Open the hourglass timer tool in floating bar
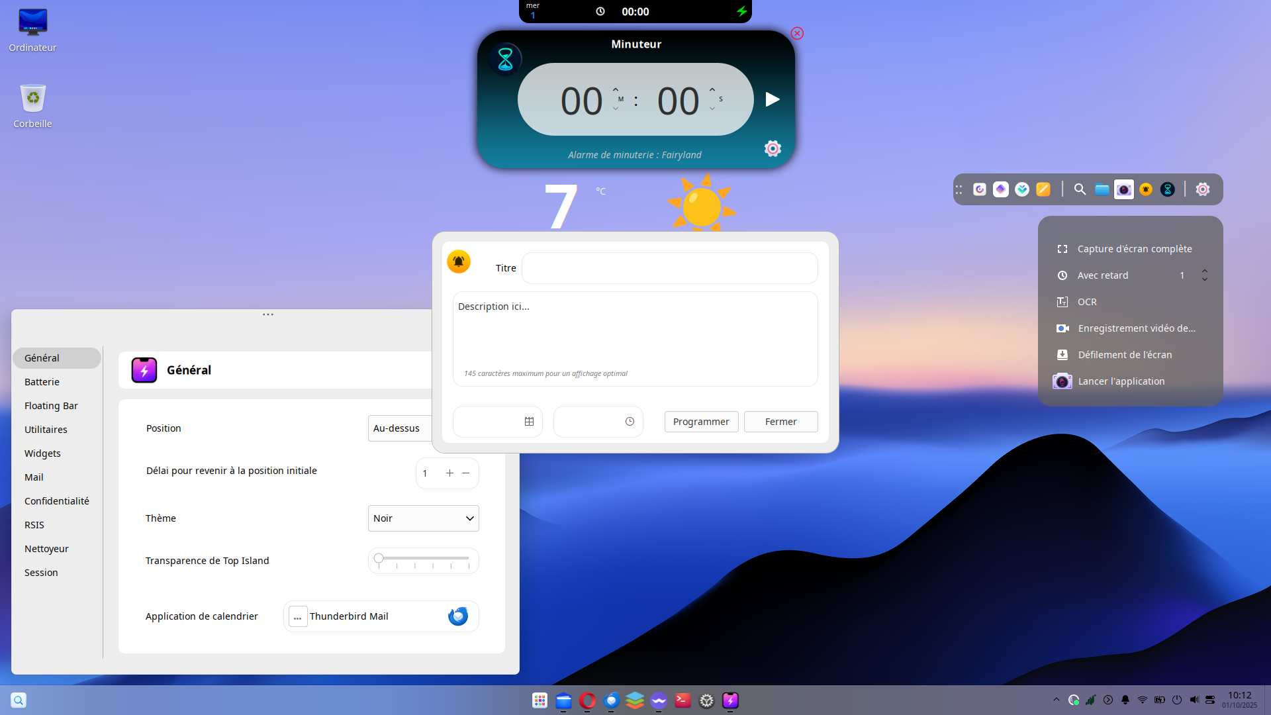The width and height of the screenshot is (1271, 715). coord(1168,189)
